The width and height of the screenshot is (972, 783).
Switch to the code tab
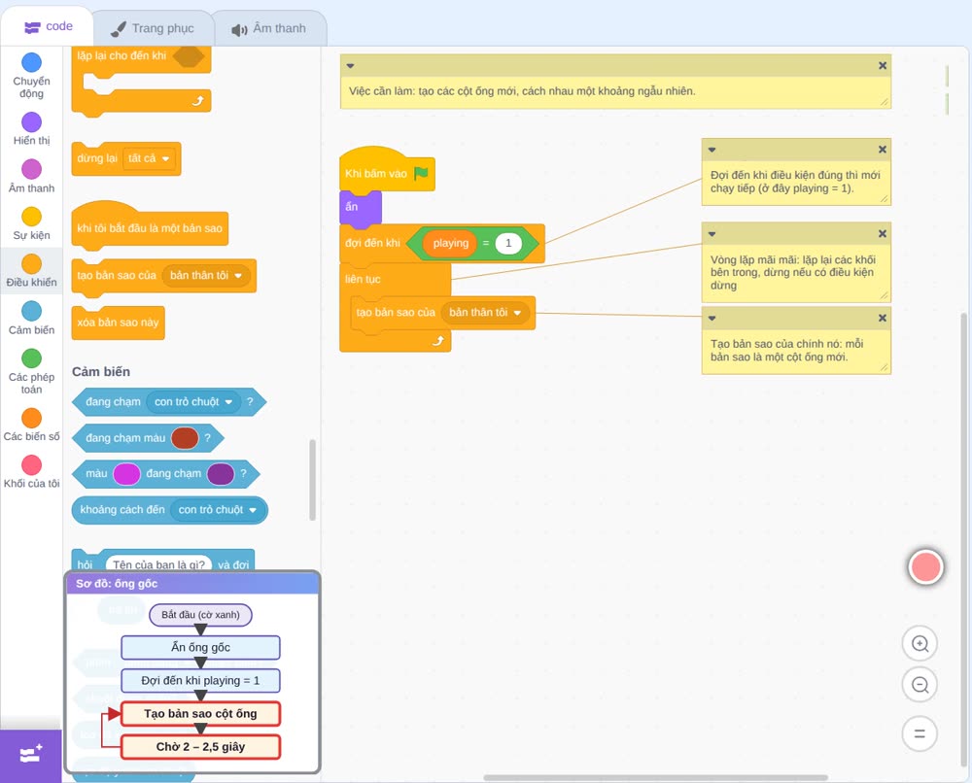coord(48,26)
